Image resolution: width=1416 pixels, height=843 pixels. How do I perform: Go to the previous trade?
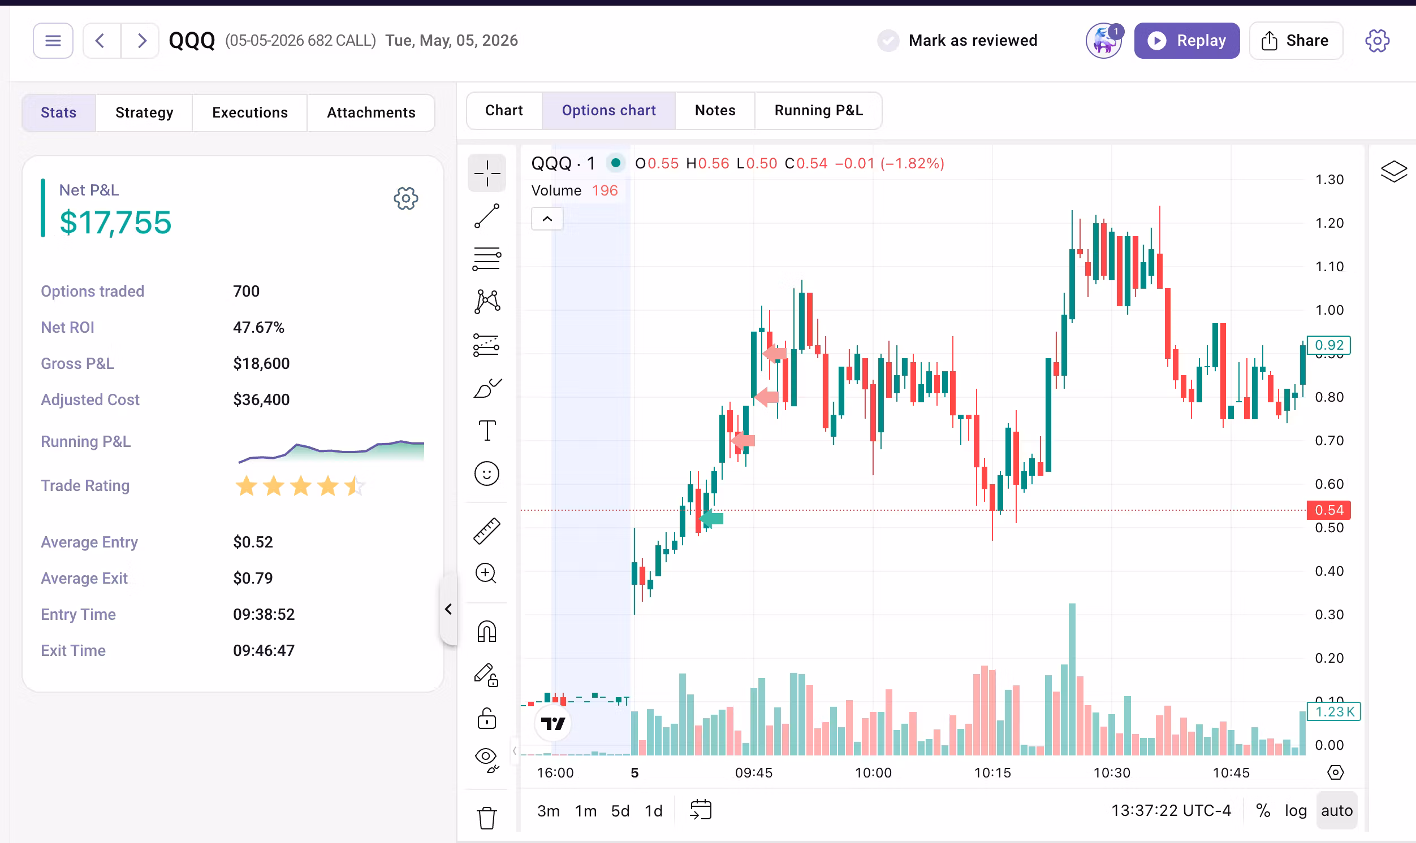pos(101,40)
